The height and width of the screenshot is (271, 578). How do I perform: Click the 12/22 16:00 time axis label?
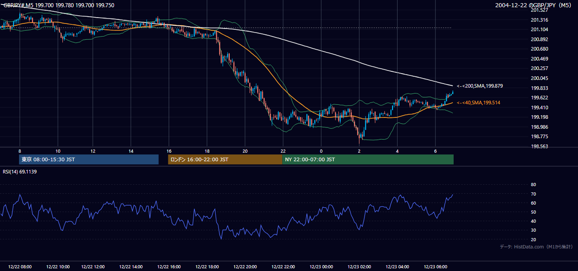click(168, 267)
